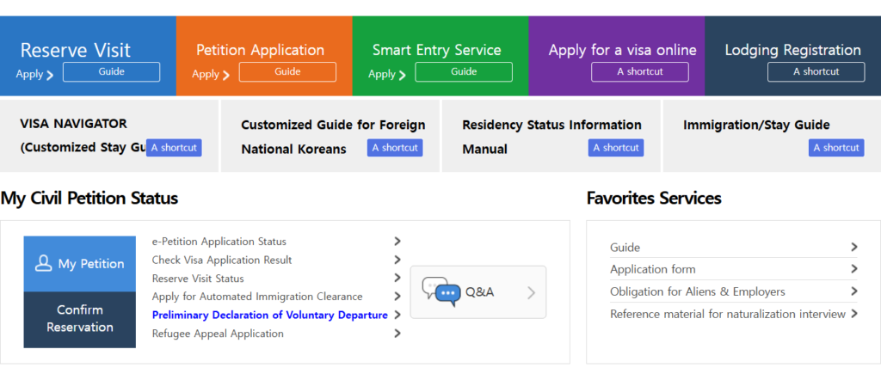
Task: Click chevron next to naturalization interview reference
Action: click(x=854, y=314)
